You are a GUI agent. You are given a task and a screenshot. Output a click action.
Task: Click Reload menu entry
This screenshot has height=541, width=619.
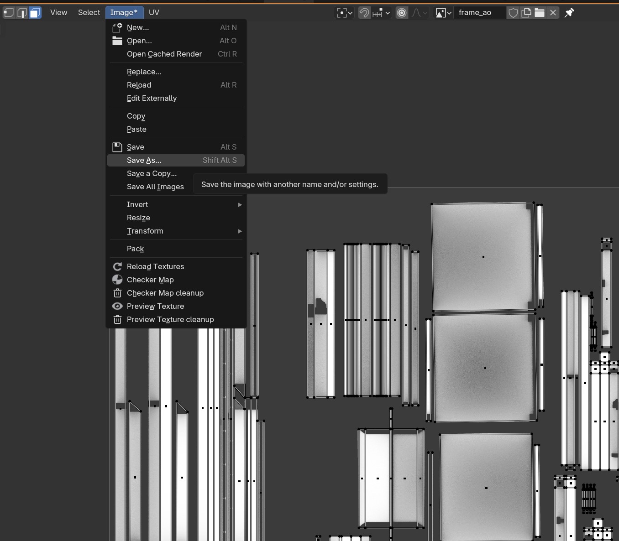pos(176,85)
